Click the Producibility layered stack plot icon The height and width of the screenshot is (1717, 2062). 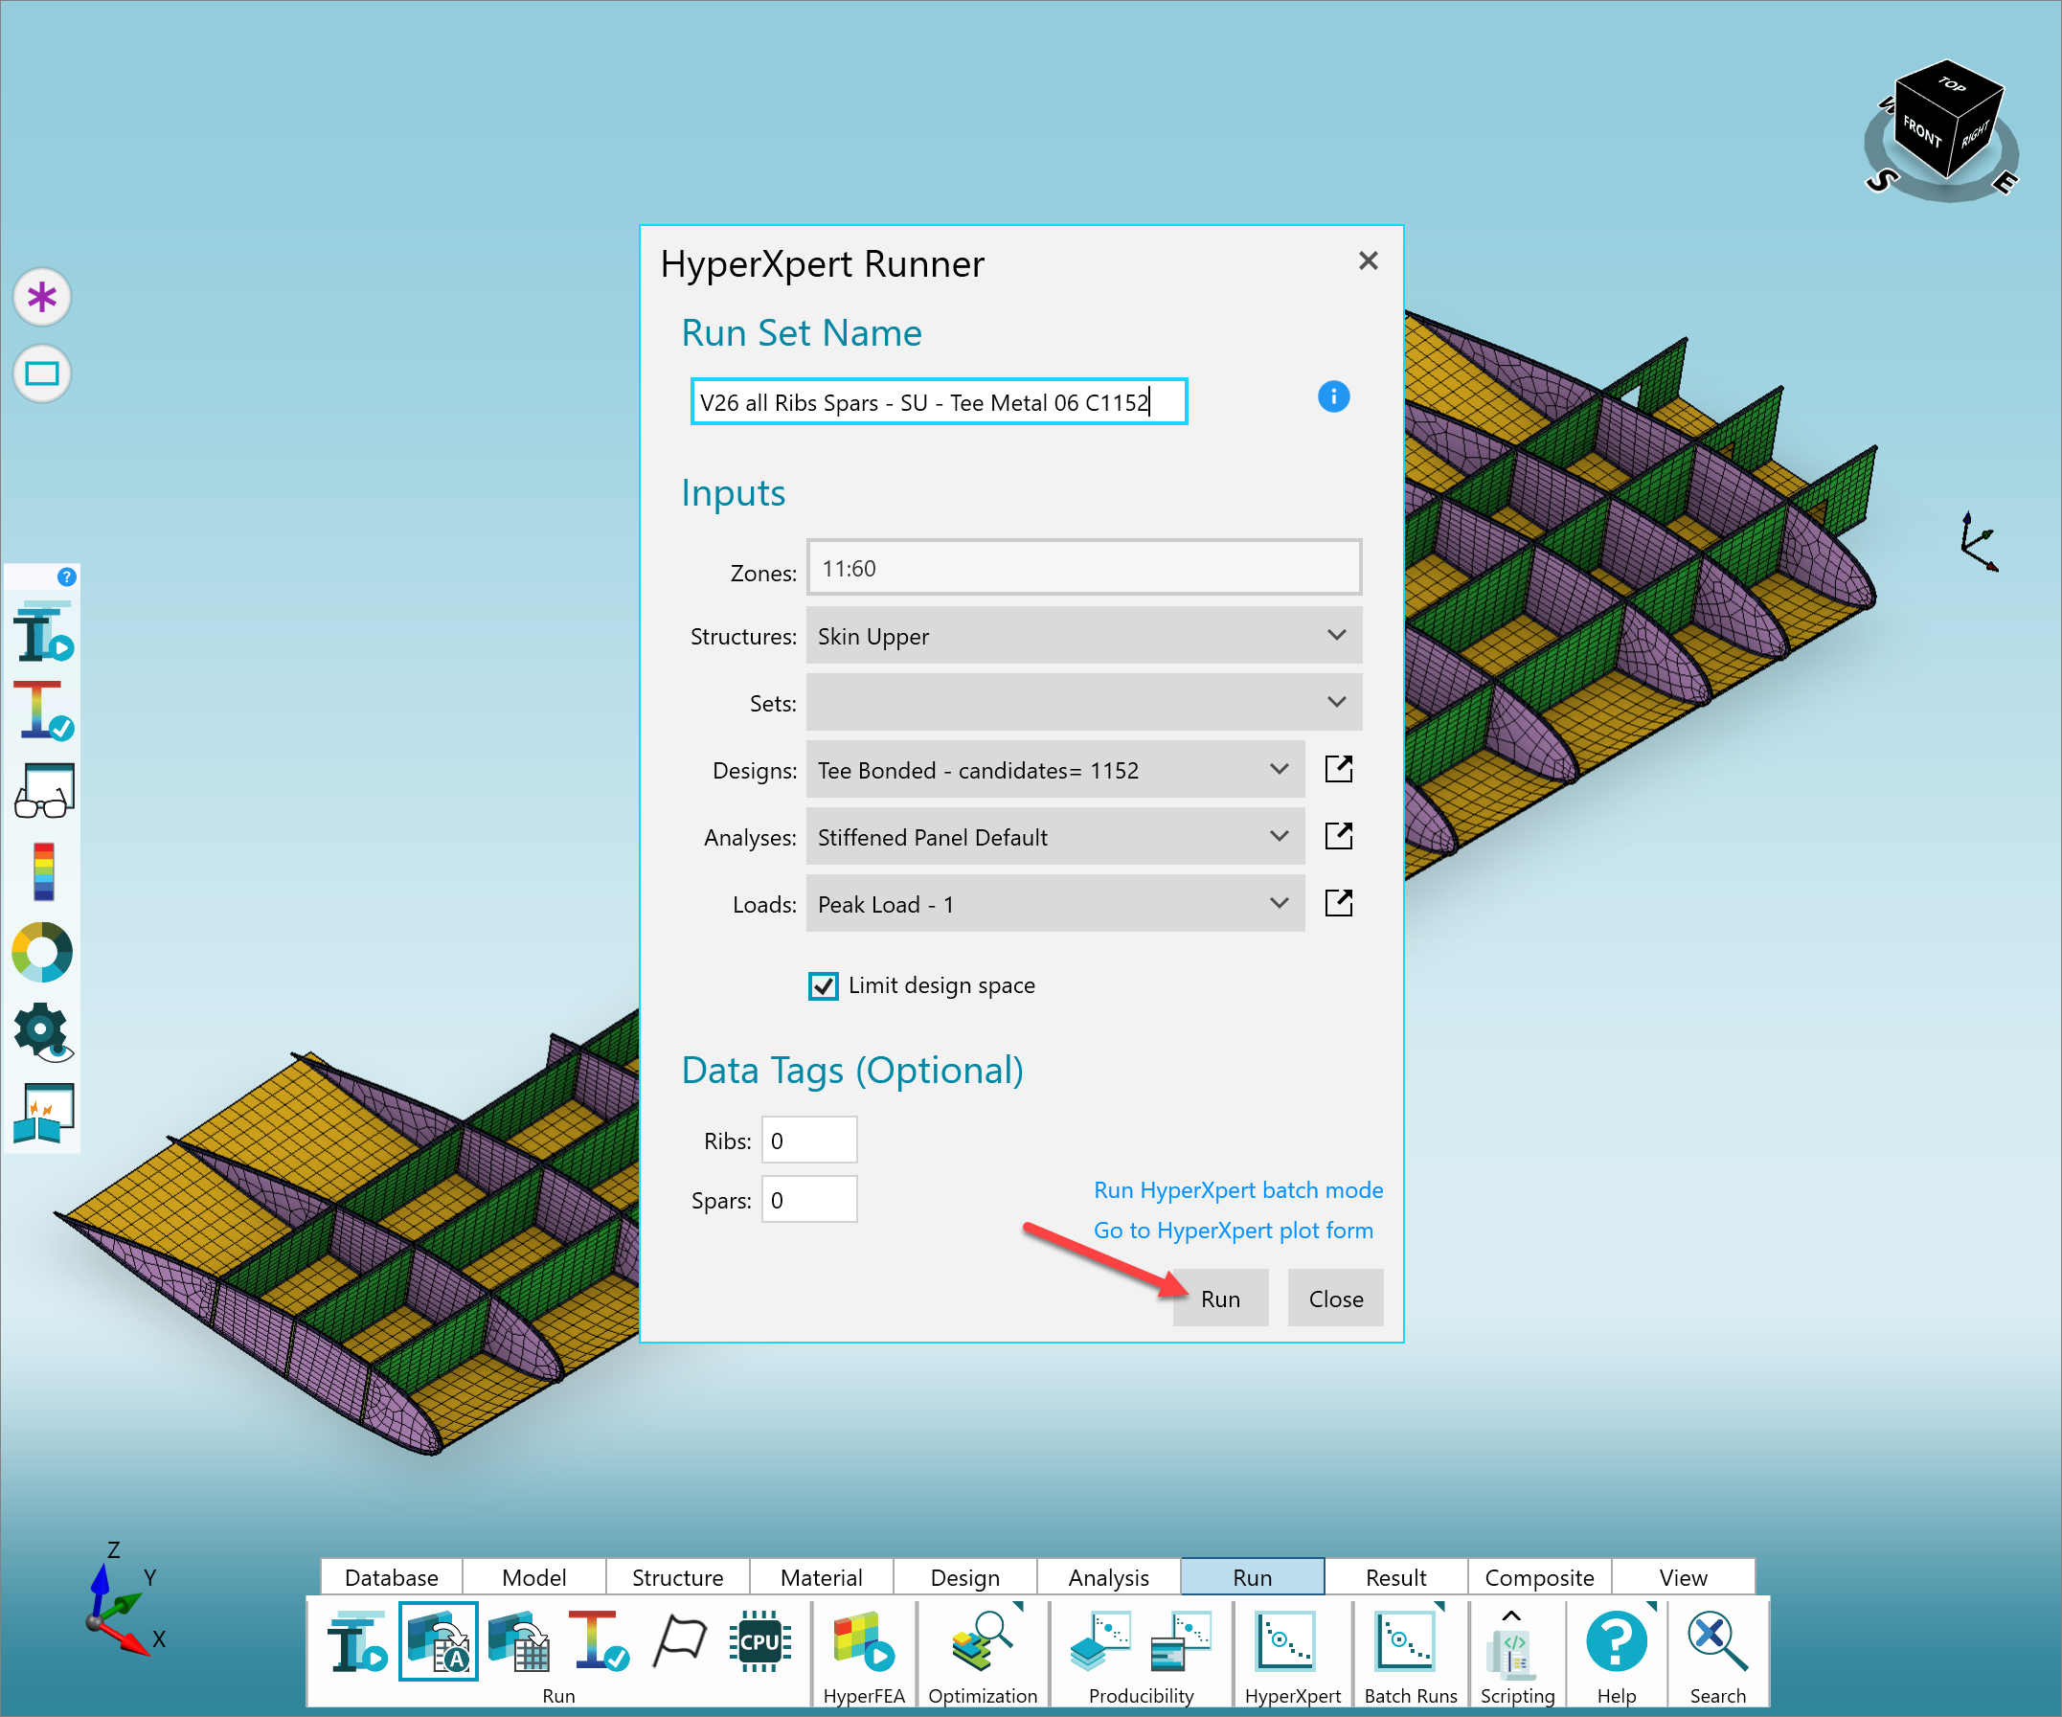tap(1100, 1641)
